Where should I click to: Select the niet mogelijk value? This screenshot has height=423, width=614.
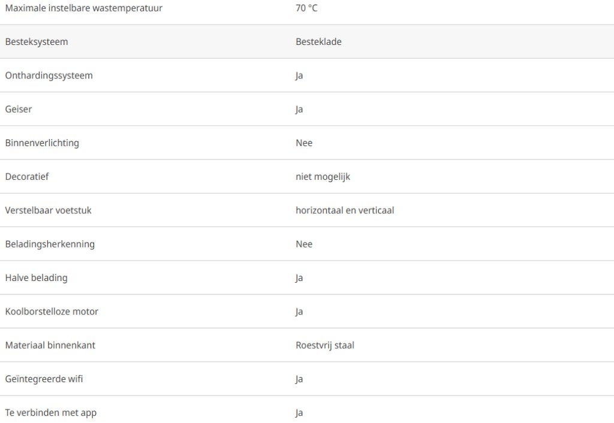(x=323, y=177)
